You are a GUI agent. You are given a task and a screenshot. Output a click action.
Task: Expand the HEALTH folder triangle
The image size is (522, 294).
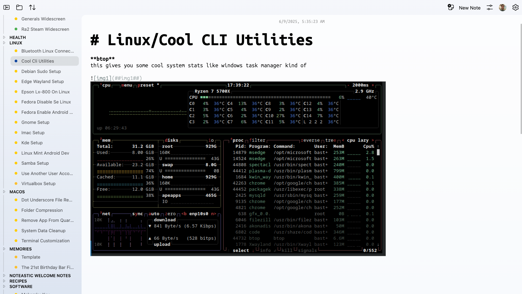pos(4,37)
